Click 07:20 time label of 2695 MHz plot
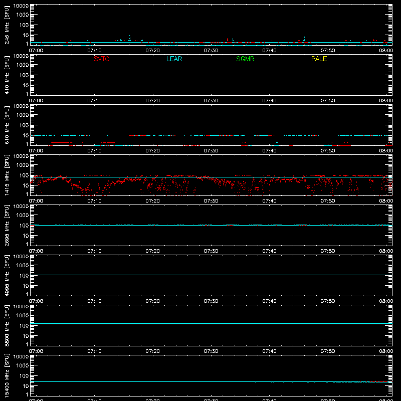Image resolution: width=401 pixels, height=401 pixels. coord(153,251)
